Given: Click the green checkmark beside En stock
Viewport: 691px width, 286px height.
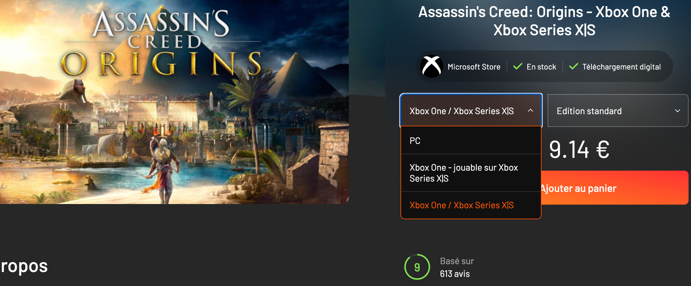Looking at the screenshot, I should (517, 66).
